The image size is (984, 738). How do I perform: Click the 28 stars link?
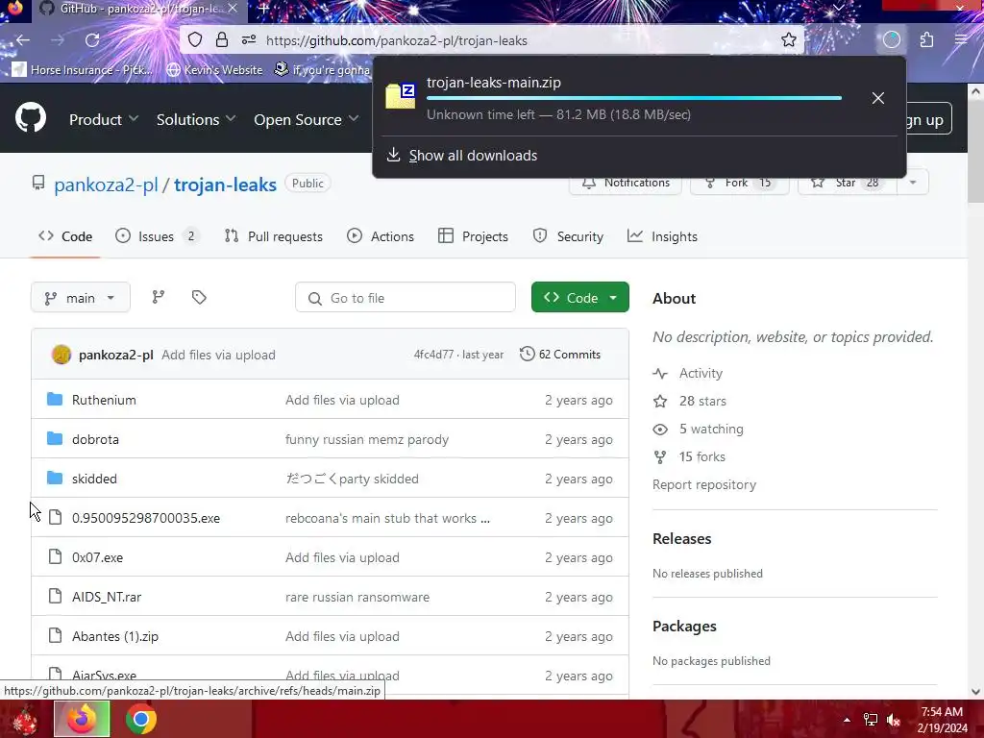702,401
